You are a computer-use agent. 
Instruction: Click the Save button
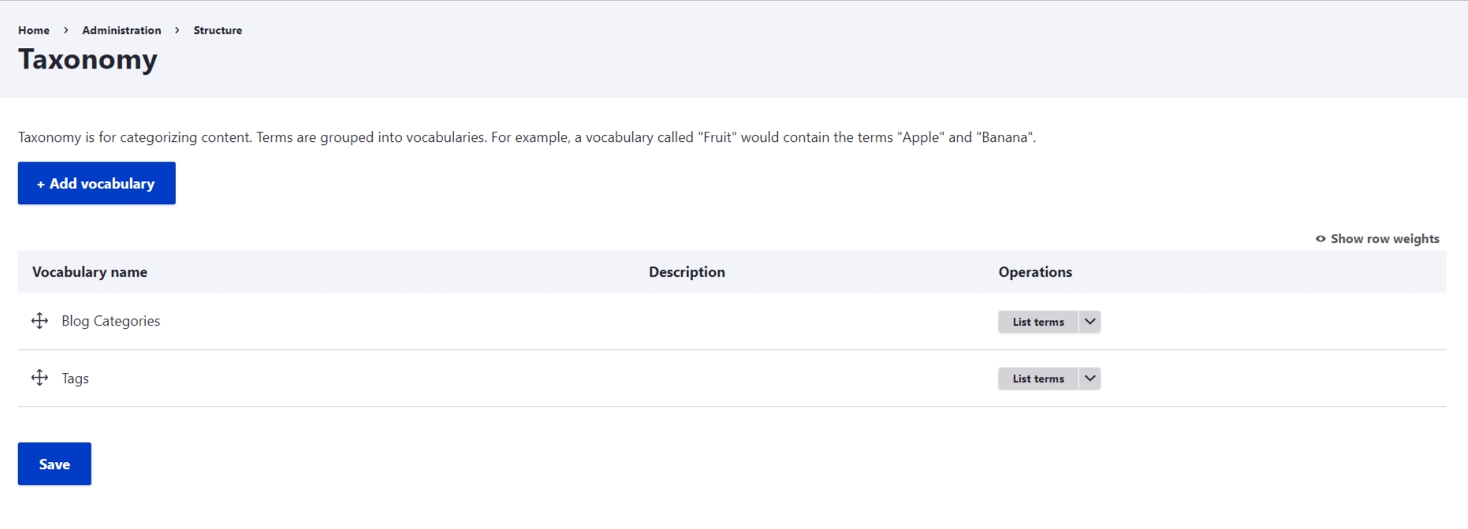[54, 464]
